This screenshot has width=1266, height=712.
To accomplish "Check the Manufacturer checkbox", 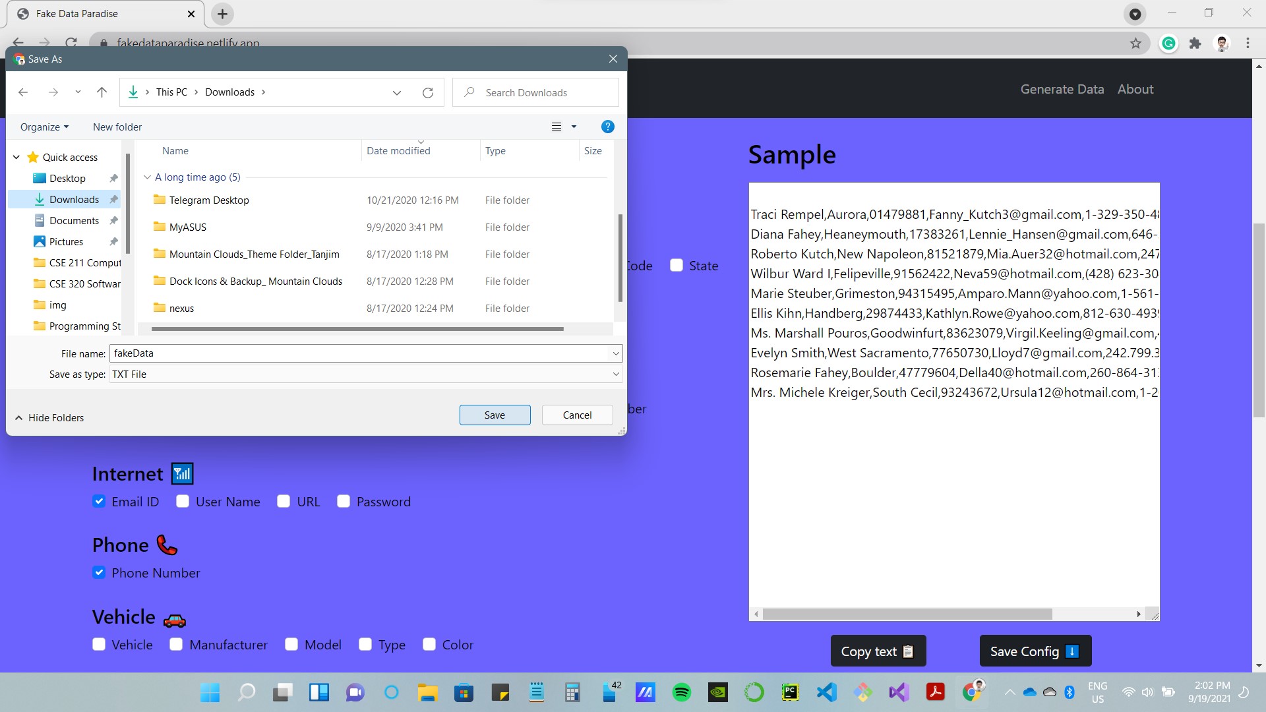I will [x=176, y=645].
